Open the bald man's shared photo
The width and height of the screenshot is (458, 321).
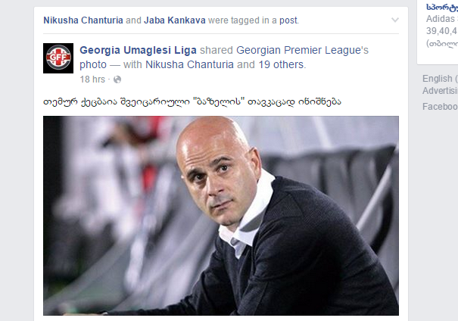[x=221, y=216]
